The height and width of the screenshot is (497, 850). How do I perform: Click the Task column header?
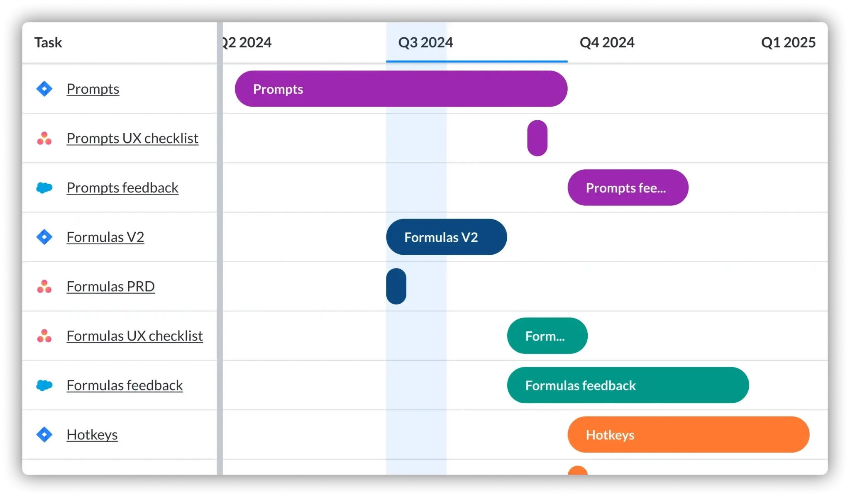48,42
